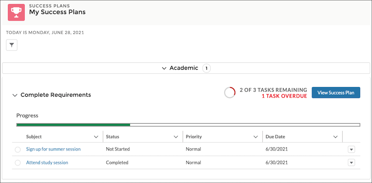Click the 2 OF 3 TASKS REMAINING text
Image resolution: width=372 pixels, height=183 pixels.
pyautogui.click(x=273, y=90)
